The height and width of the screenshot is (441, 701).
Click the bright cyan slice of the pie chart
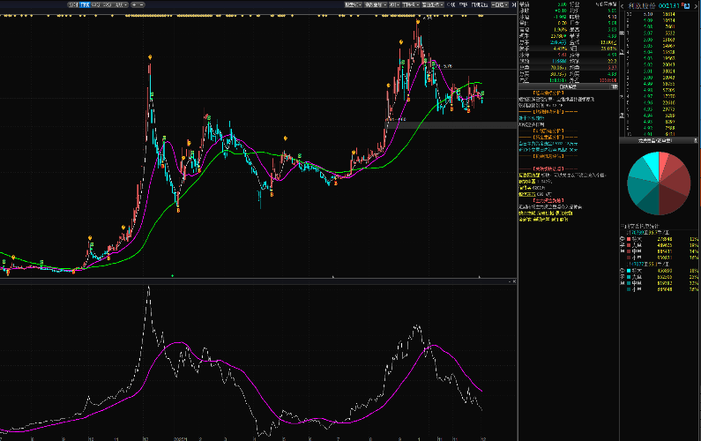point(650,163)
